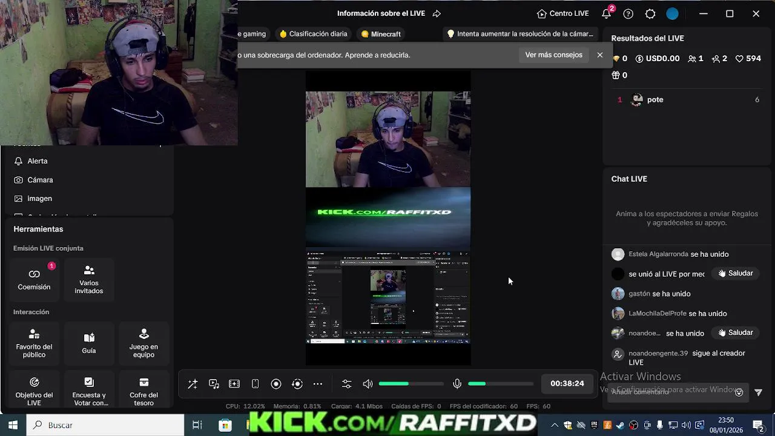Screen dimensions: 775x436
Task: Open Juego en equipo tool
Action: tap(143, 343)
